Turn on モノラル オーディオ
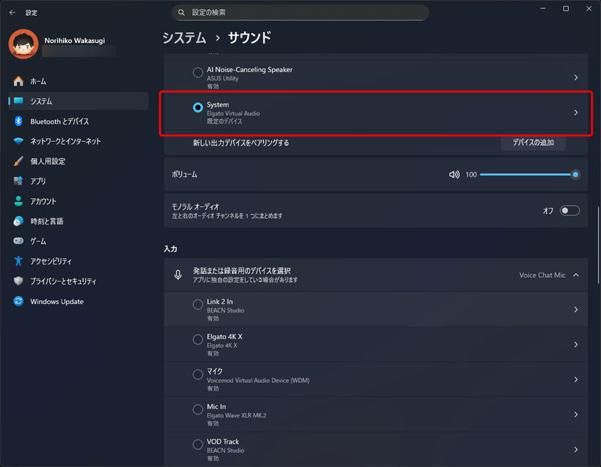 pyautogui.click(x=569, y=210)
